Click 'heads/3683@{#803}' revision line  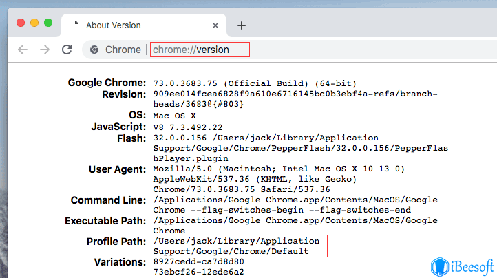coord(198,104)
